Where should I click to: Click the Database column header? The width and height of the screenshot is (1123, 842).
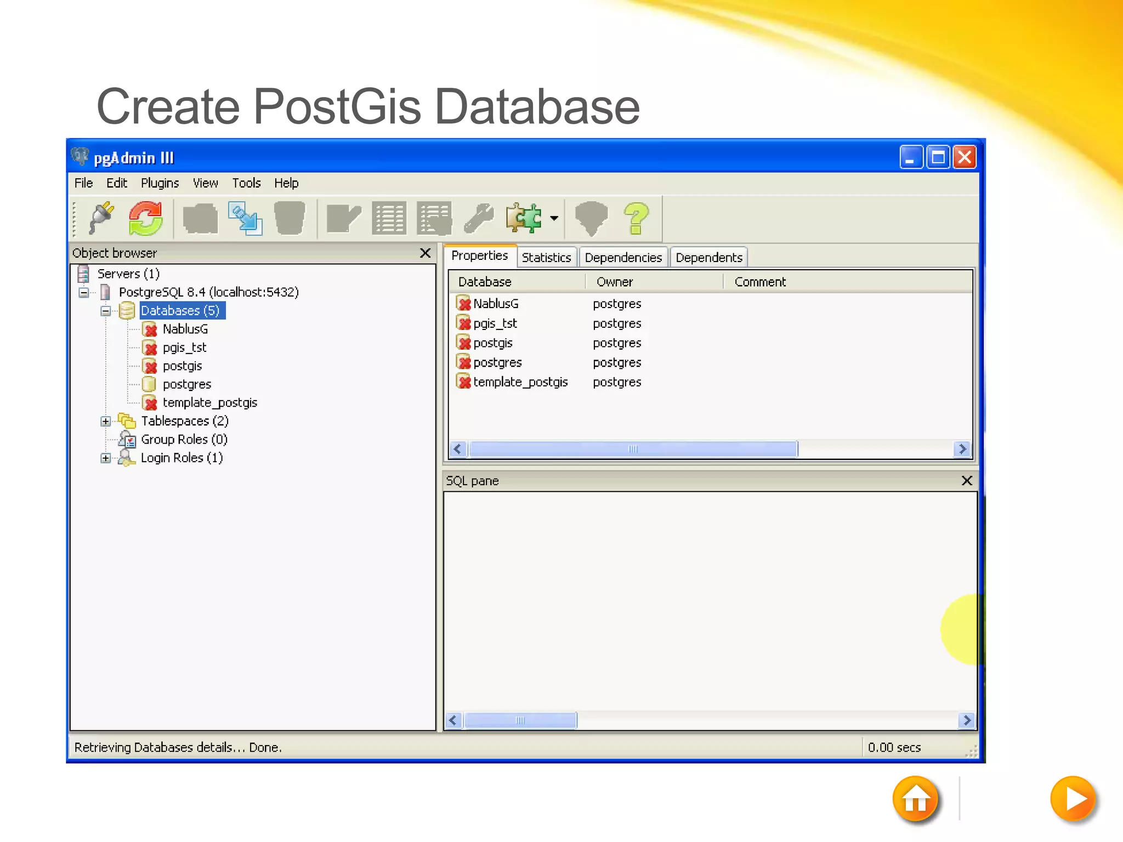coord(518,282)
